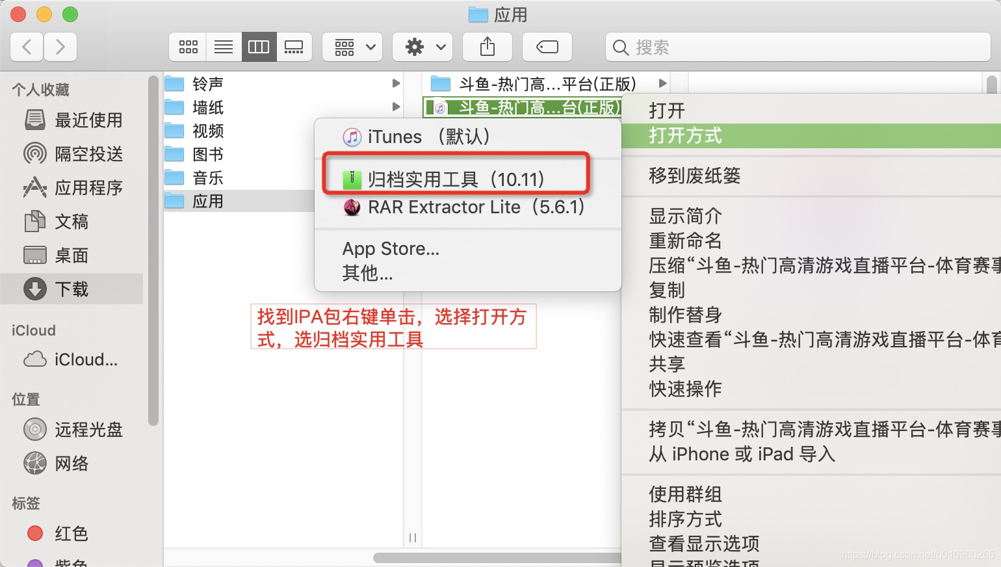Screen dimensions: 1001x567
Task: Open the group-by arrangement dropdown
Action: pyautogui.click(x=352, y=47)
